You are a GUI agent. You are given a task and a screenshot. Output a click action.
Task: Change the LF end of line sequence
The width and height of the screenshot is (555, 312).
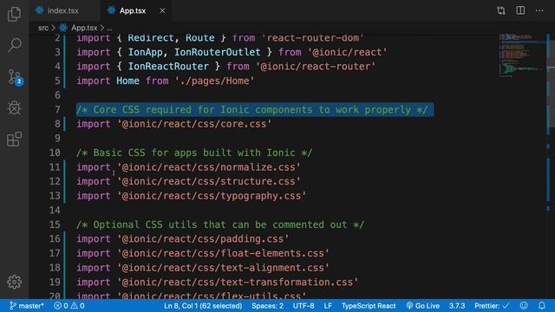pyautogui.click(x=328, y=306)
